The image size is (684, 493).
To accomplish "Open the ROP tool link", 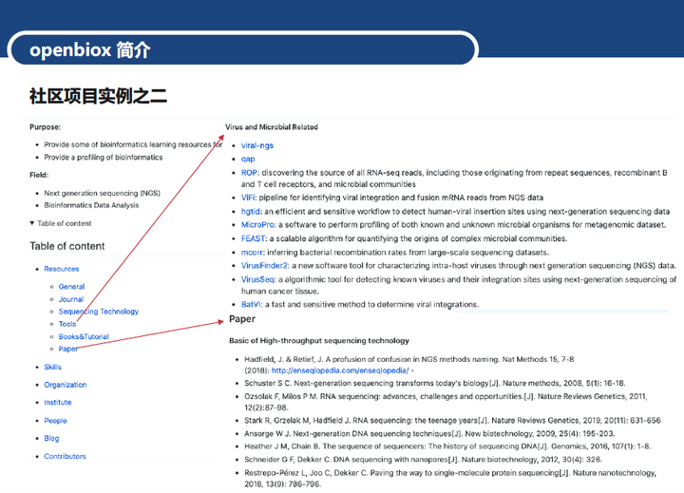I will coord(250,173).
